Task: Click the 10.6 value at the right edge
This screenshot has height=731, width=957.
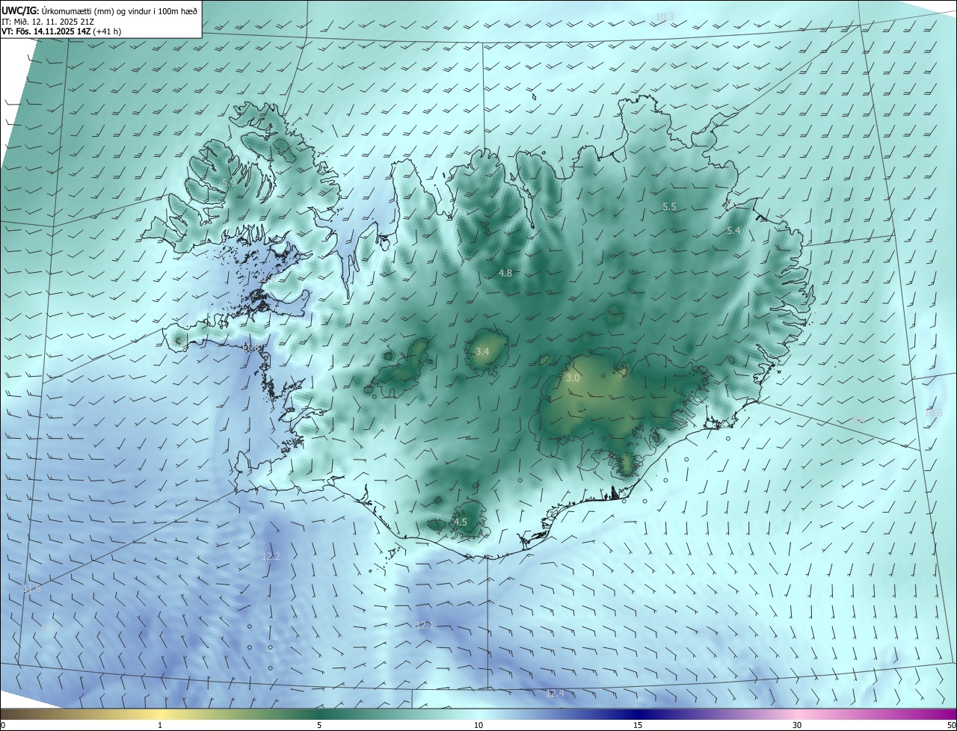Action: click(934, 413)
